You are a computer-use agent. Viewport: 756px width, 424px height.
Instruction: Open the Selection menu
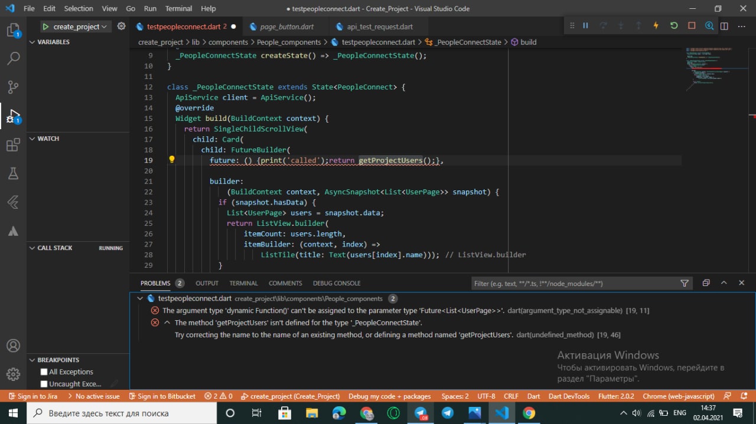click(79, 8)
